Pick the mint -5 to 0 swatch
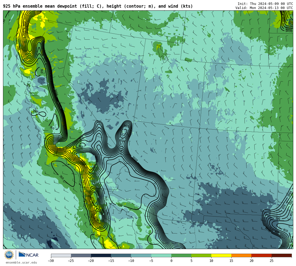296x266 pixels. [161, 255]
